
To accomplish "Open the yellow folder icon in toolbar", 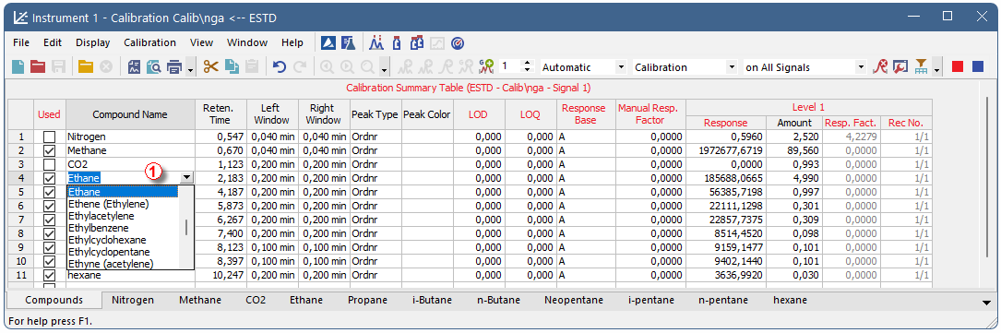I will (86, 66).
